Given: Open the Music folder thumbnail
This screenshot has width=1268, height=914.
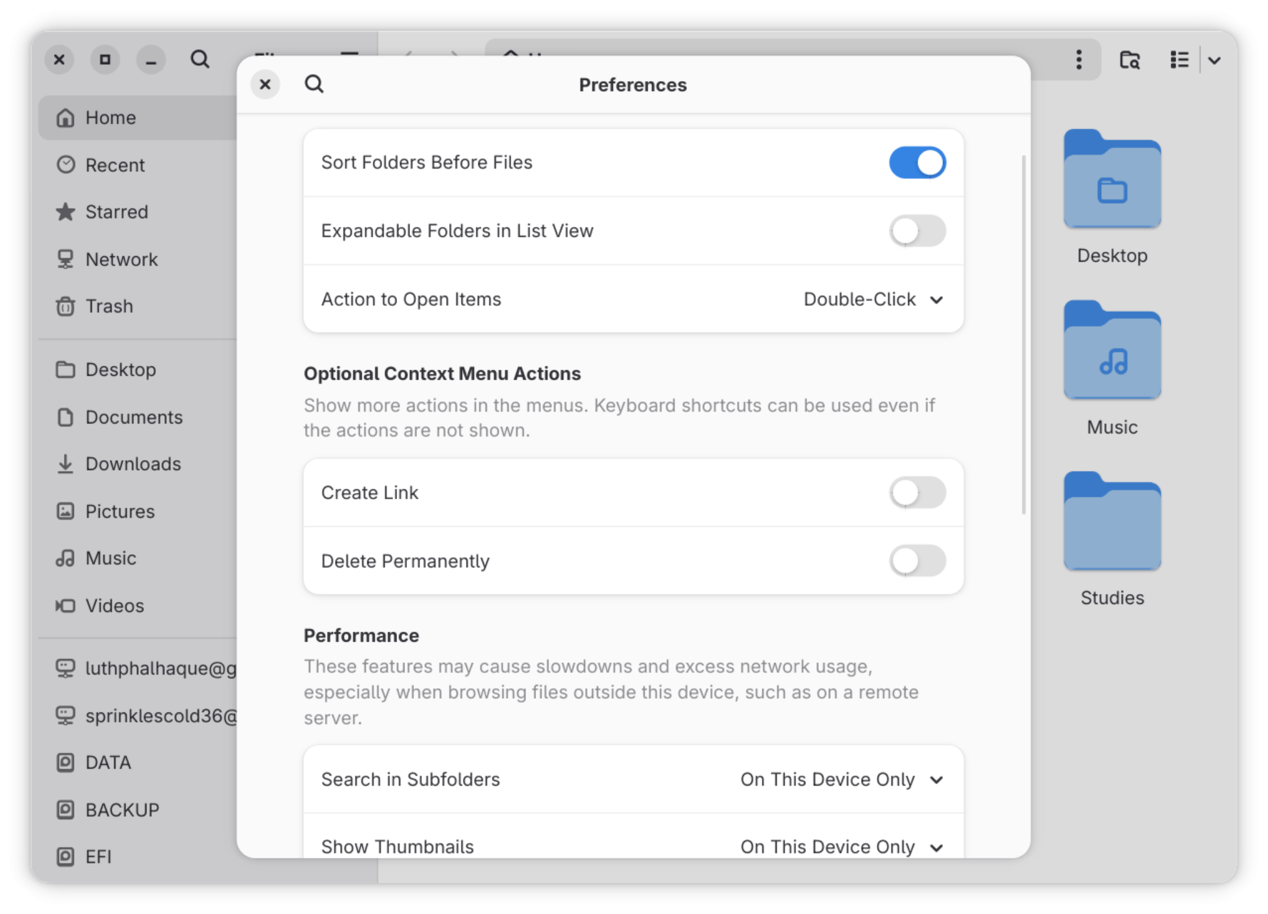Looking at the screenshot, I should [x=1112, y=352].
